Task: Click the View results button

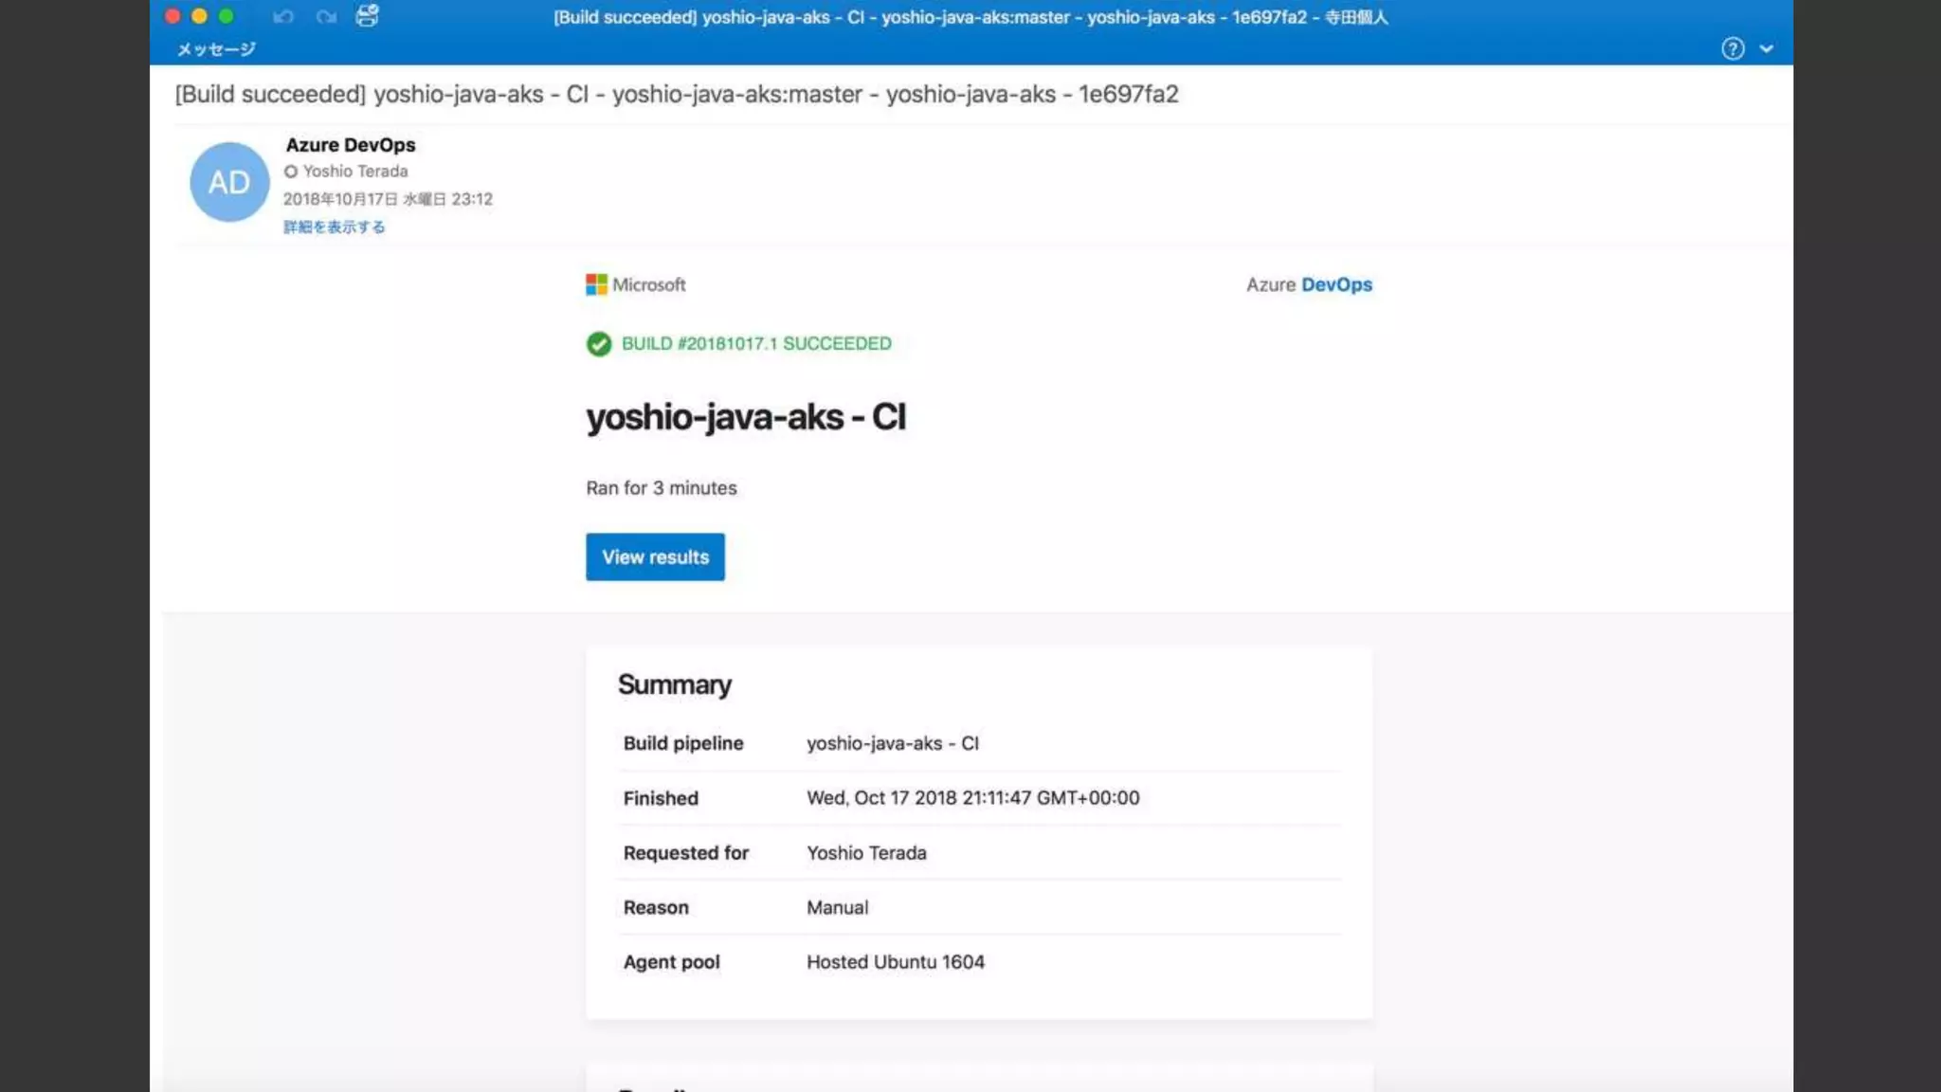Action: [655, 556]
